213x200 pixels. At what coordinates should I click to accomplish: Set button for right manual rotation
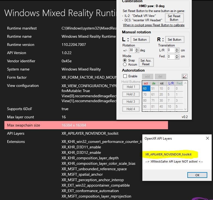click(x=175, y=40)
